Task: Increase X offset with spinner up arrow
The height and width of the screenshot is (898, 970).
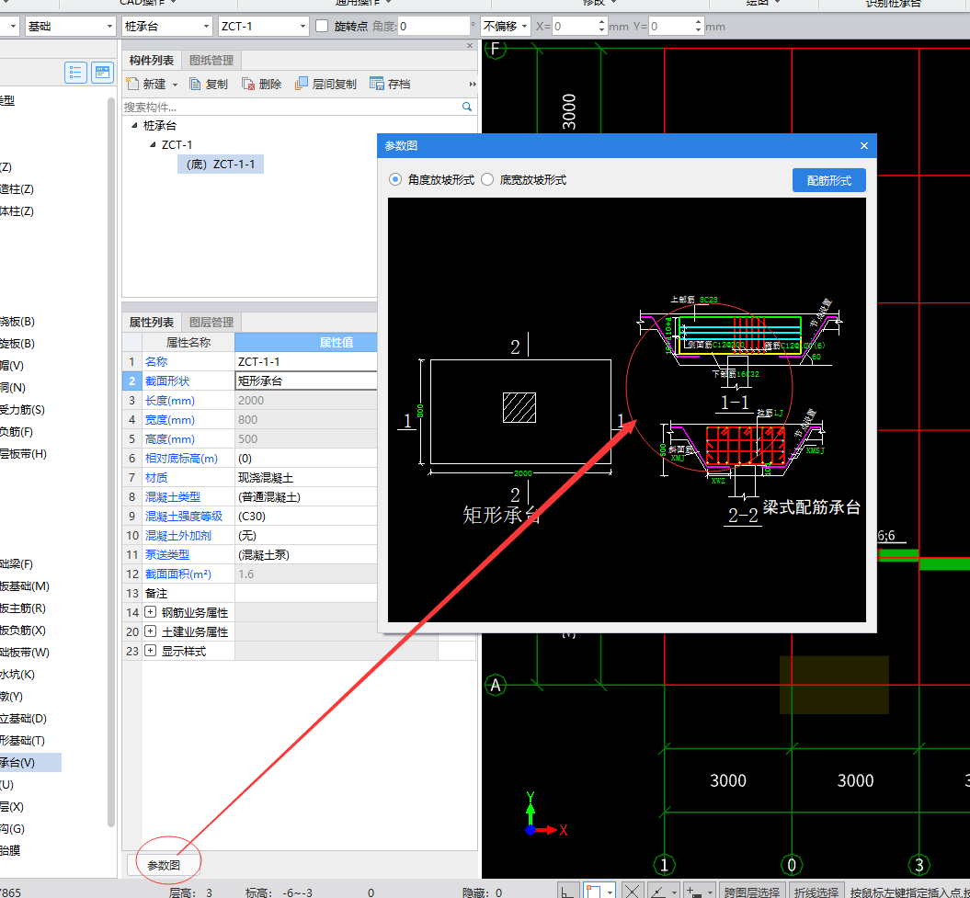Action: (602, 22)
